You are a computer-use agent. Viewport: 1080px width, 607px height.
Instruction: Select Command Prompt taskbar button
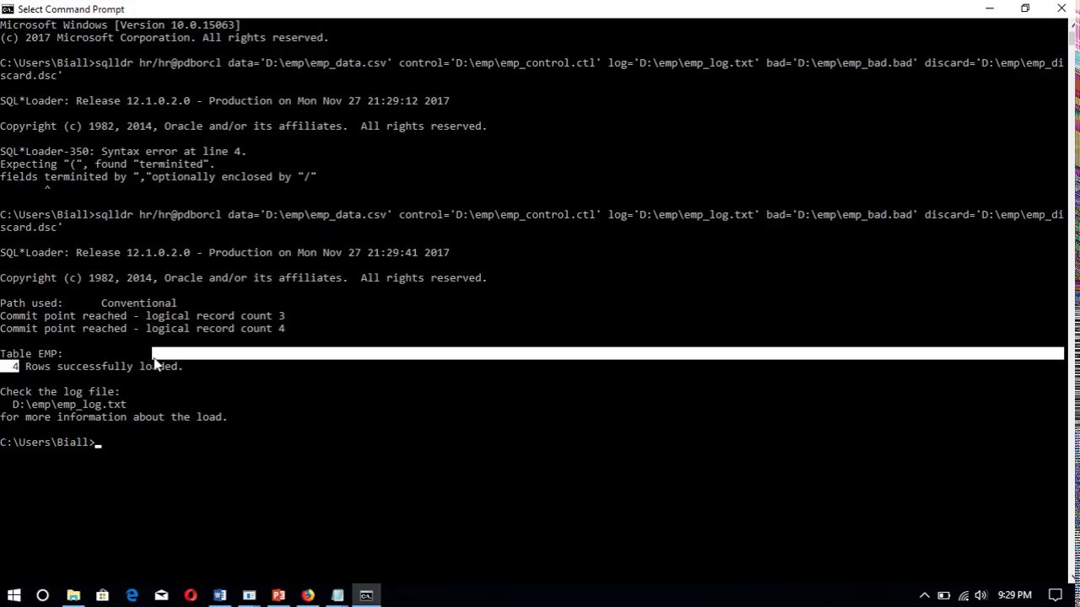(366, 595)
